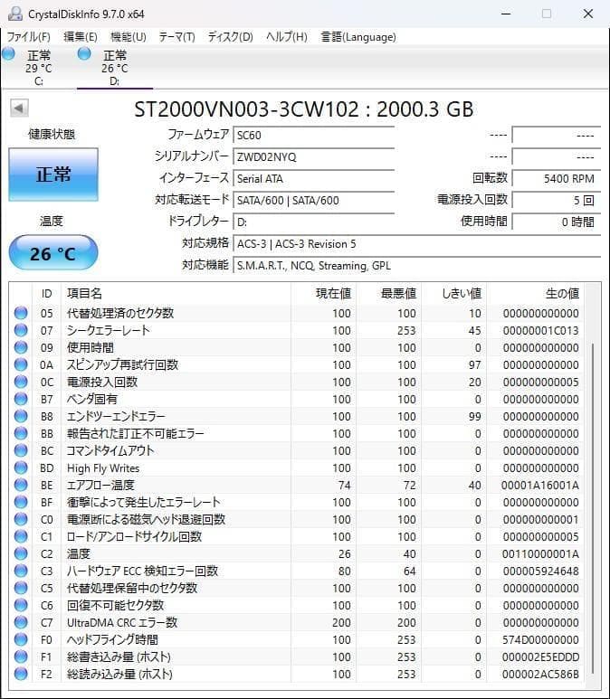610x699 pixels.
Task: Click the 26 °C temperature button
Action: [x=53, y=253]
